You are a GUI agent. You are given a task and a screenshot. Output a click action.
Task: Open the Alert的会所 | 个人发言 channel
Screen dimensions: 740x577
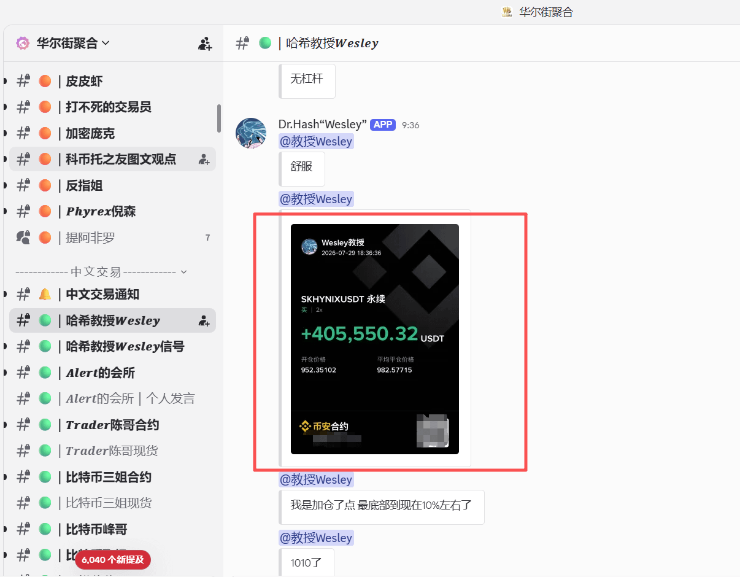click(112, 398)
